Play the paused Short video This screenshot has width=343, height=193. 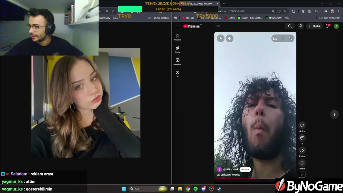coord(221,38)
